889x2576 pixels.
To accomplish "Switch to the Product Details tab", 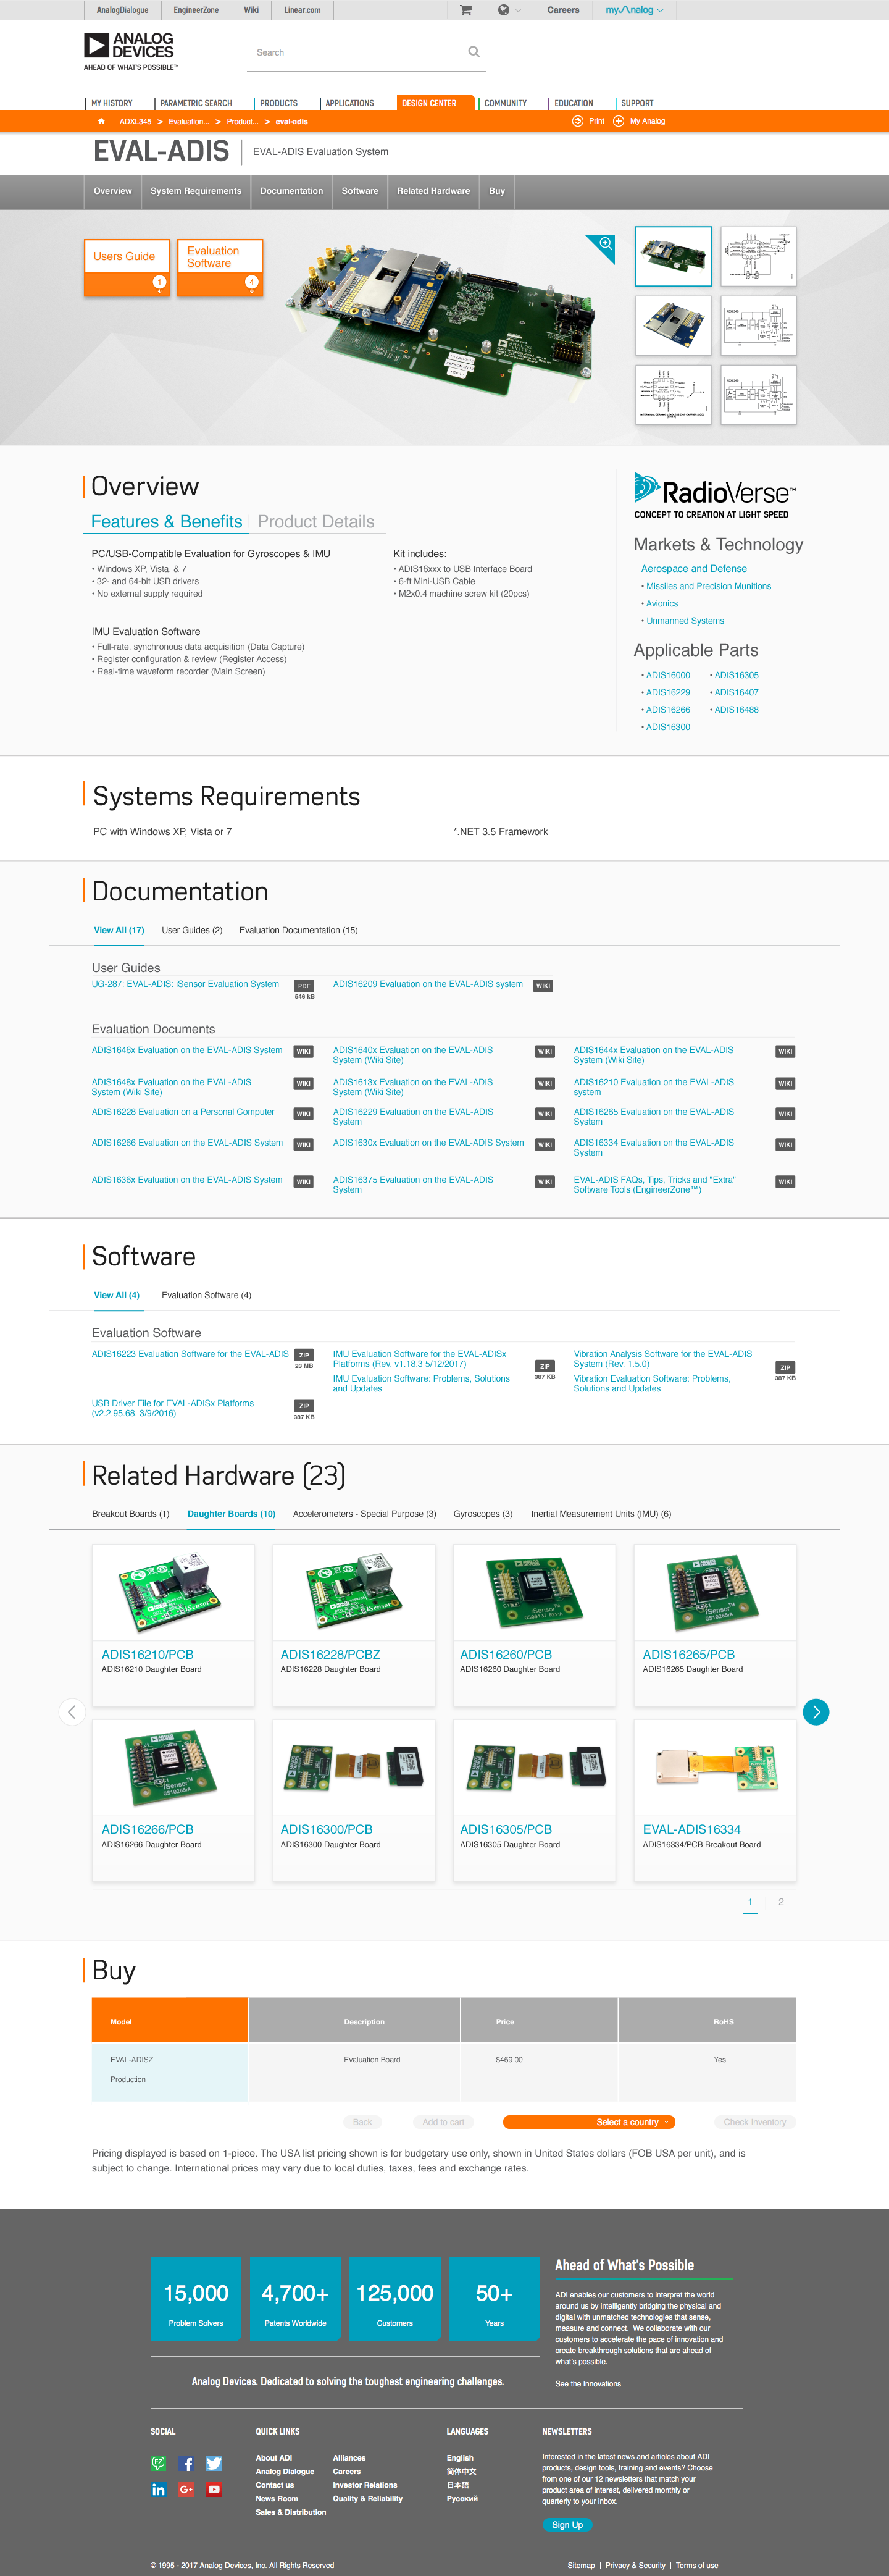I will (x=316, y=521).
